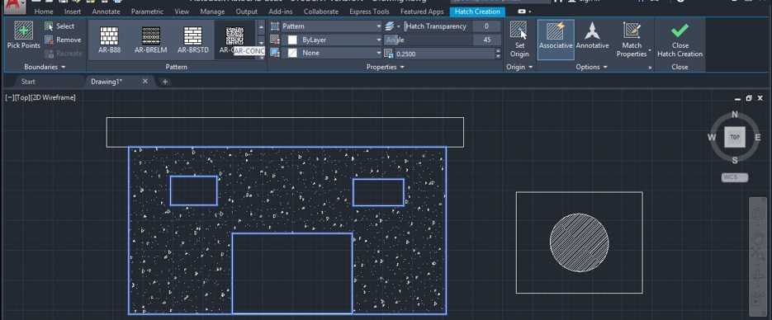Click the None background color swatch
The height and width of the screenshot is (320, 772).
292,53
